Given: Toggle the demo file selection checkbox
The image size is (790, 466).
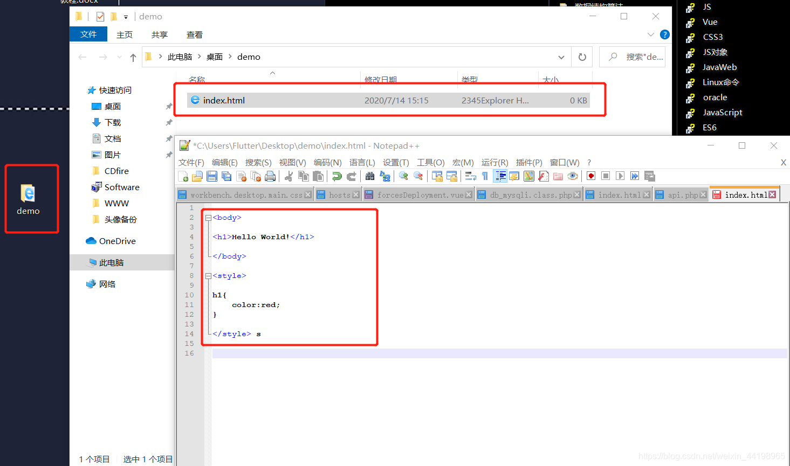Looking at the screenshot, I should pos(100,16).
